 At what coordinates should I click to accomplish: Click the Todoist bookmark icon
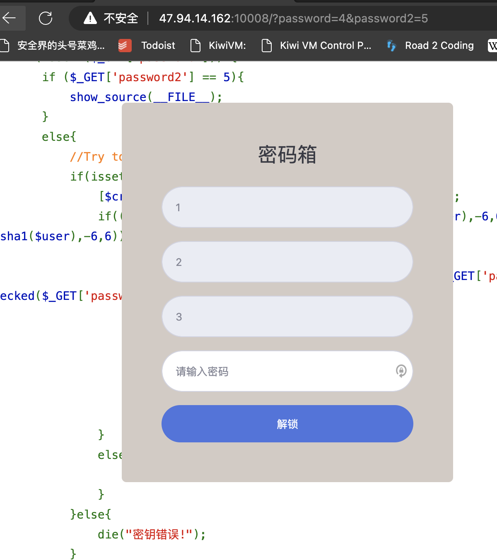[125, 46]
